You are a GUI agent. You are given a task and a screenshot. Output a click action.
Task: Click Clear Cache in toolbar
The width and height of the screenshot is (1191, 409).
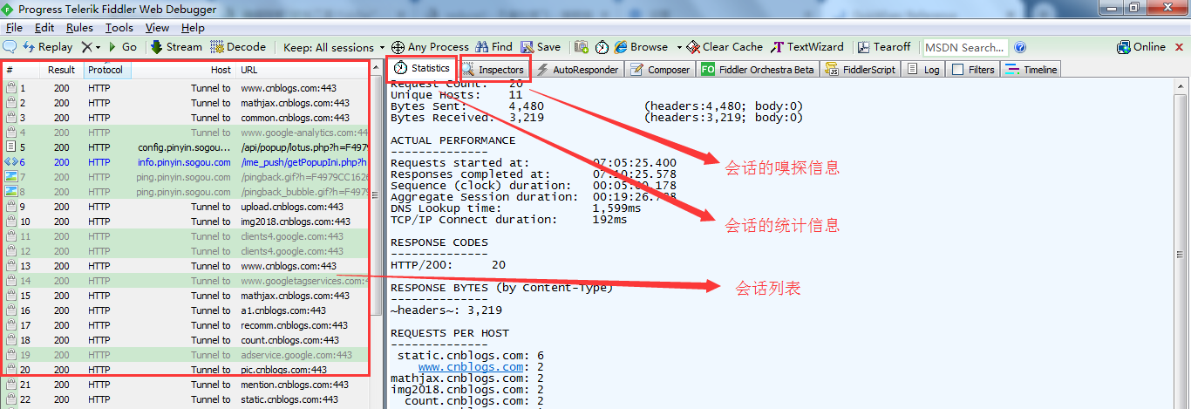(x=725, y=47)
